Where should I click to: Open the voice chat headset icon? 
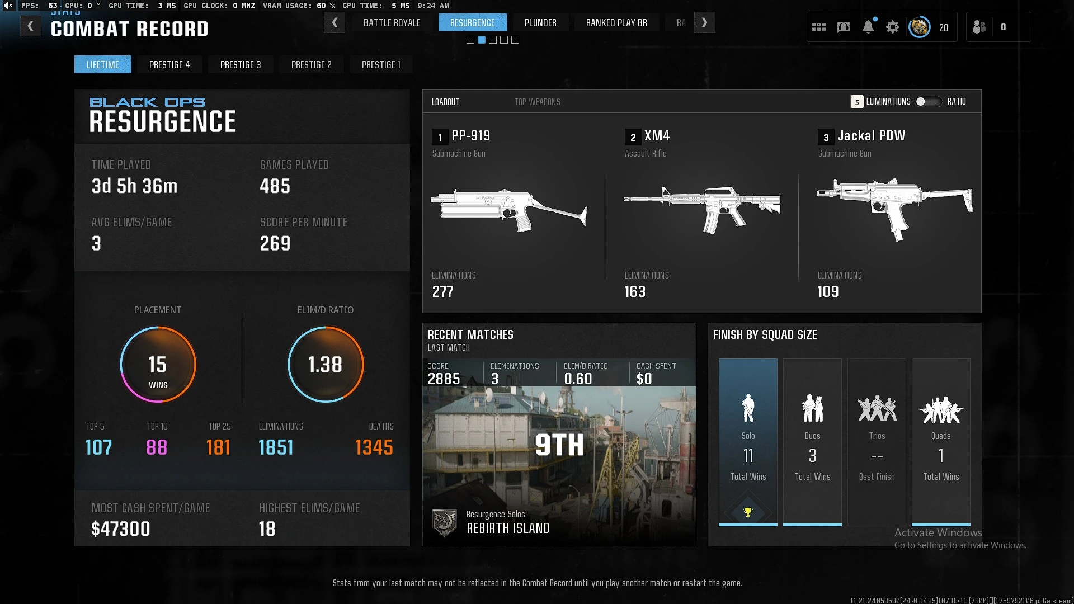[x=843, y=27]
